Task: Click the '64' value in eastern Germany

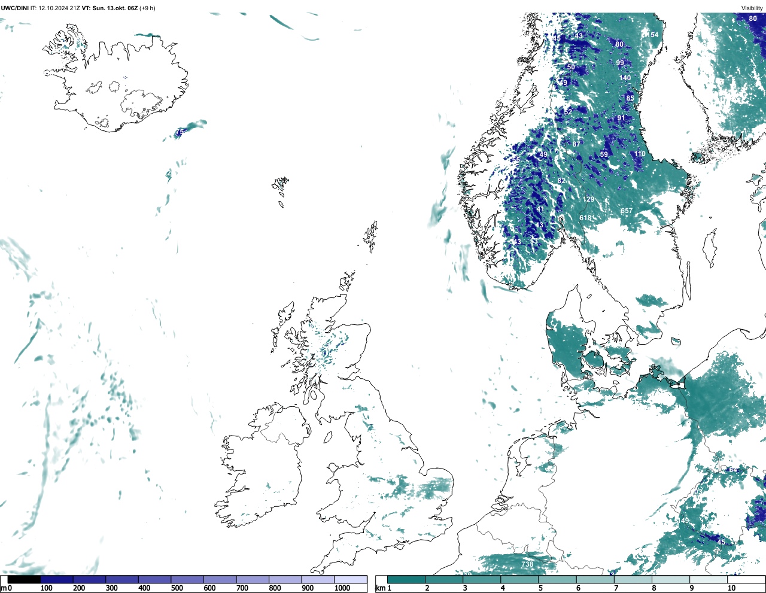Action: pos(733,470)
